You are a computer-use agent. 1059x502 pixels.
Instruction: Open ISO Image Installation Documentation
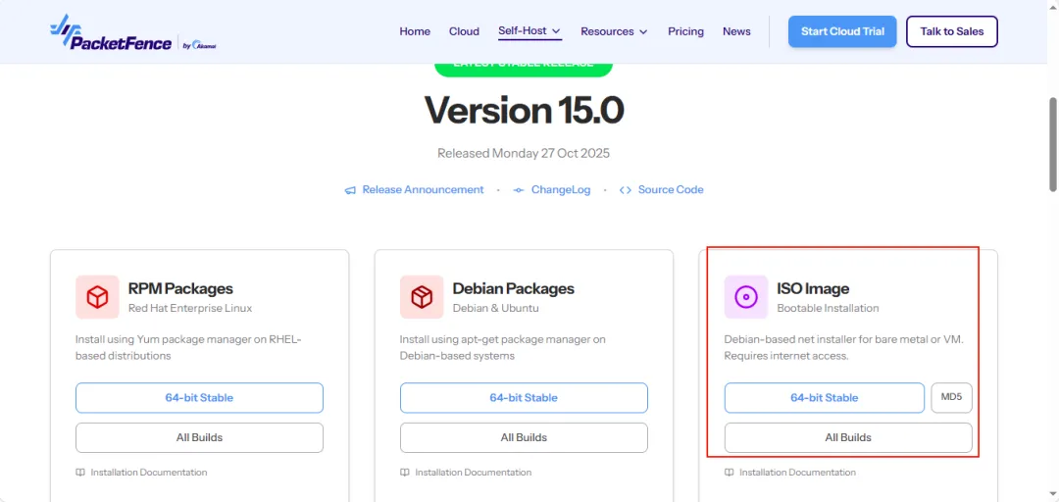(x=797, y=473)
